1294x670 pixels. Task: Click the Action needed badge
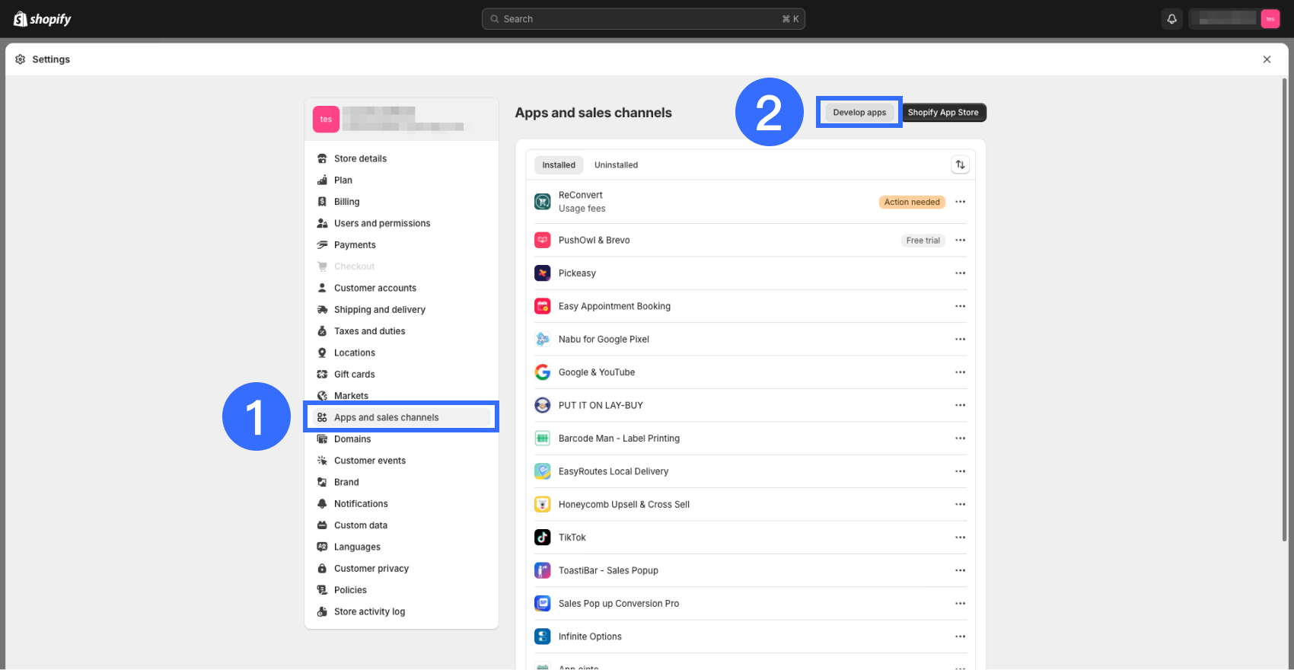tap(912, 202)
